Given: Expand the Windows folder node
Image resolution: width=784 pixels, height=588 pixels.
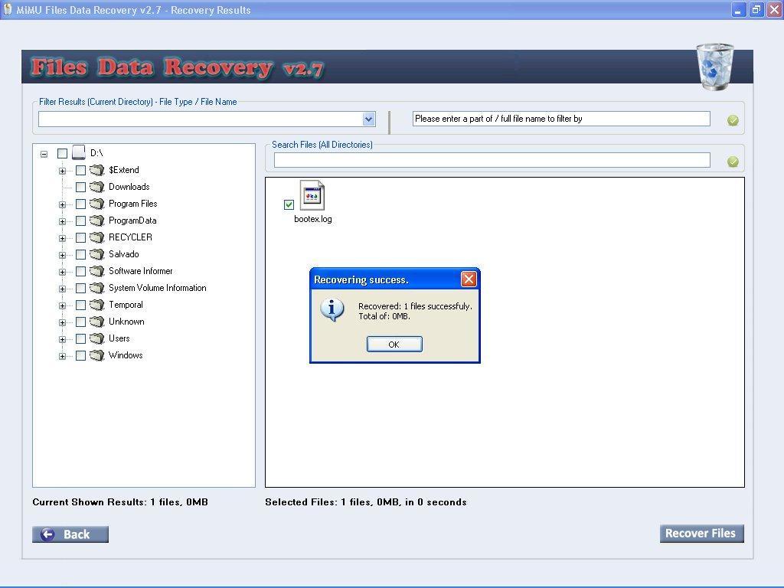Looking at the screenshot, I should (x=62, y=357).
